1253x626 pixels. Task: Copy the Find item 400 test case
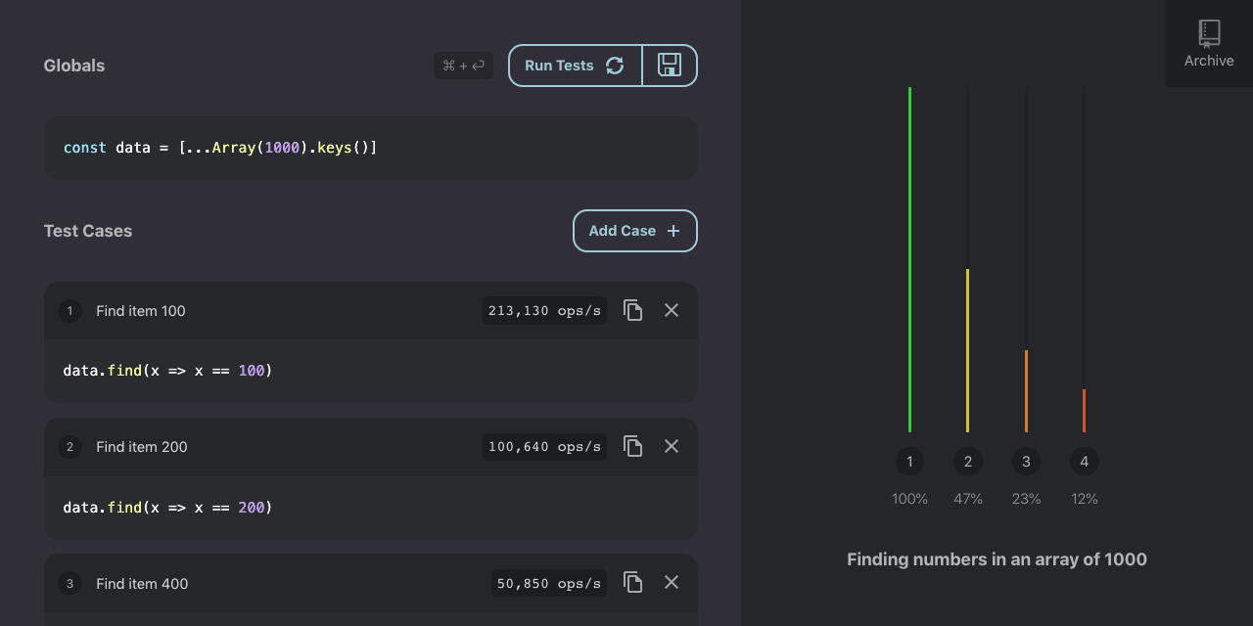click(632, 582)
